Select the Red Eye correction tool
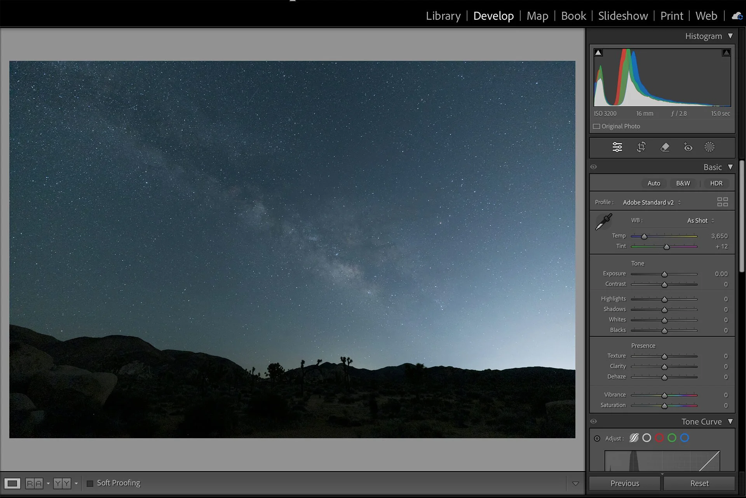 [x=688, y=147]
